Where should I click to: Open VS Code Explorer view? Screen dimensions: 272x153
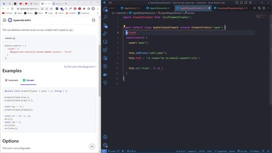coord(105,9)
